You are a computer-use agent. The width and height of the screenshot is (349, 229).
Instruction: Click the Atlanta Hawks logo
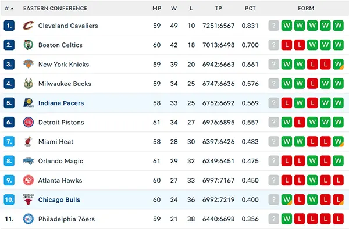29,180
